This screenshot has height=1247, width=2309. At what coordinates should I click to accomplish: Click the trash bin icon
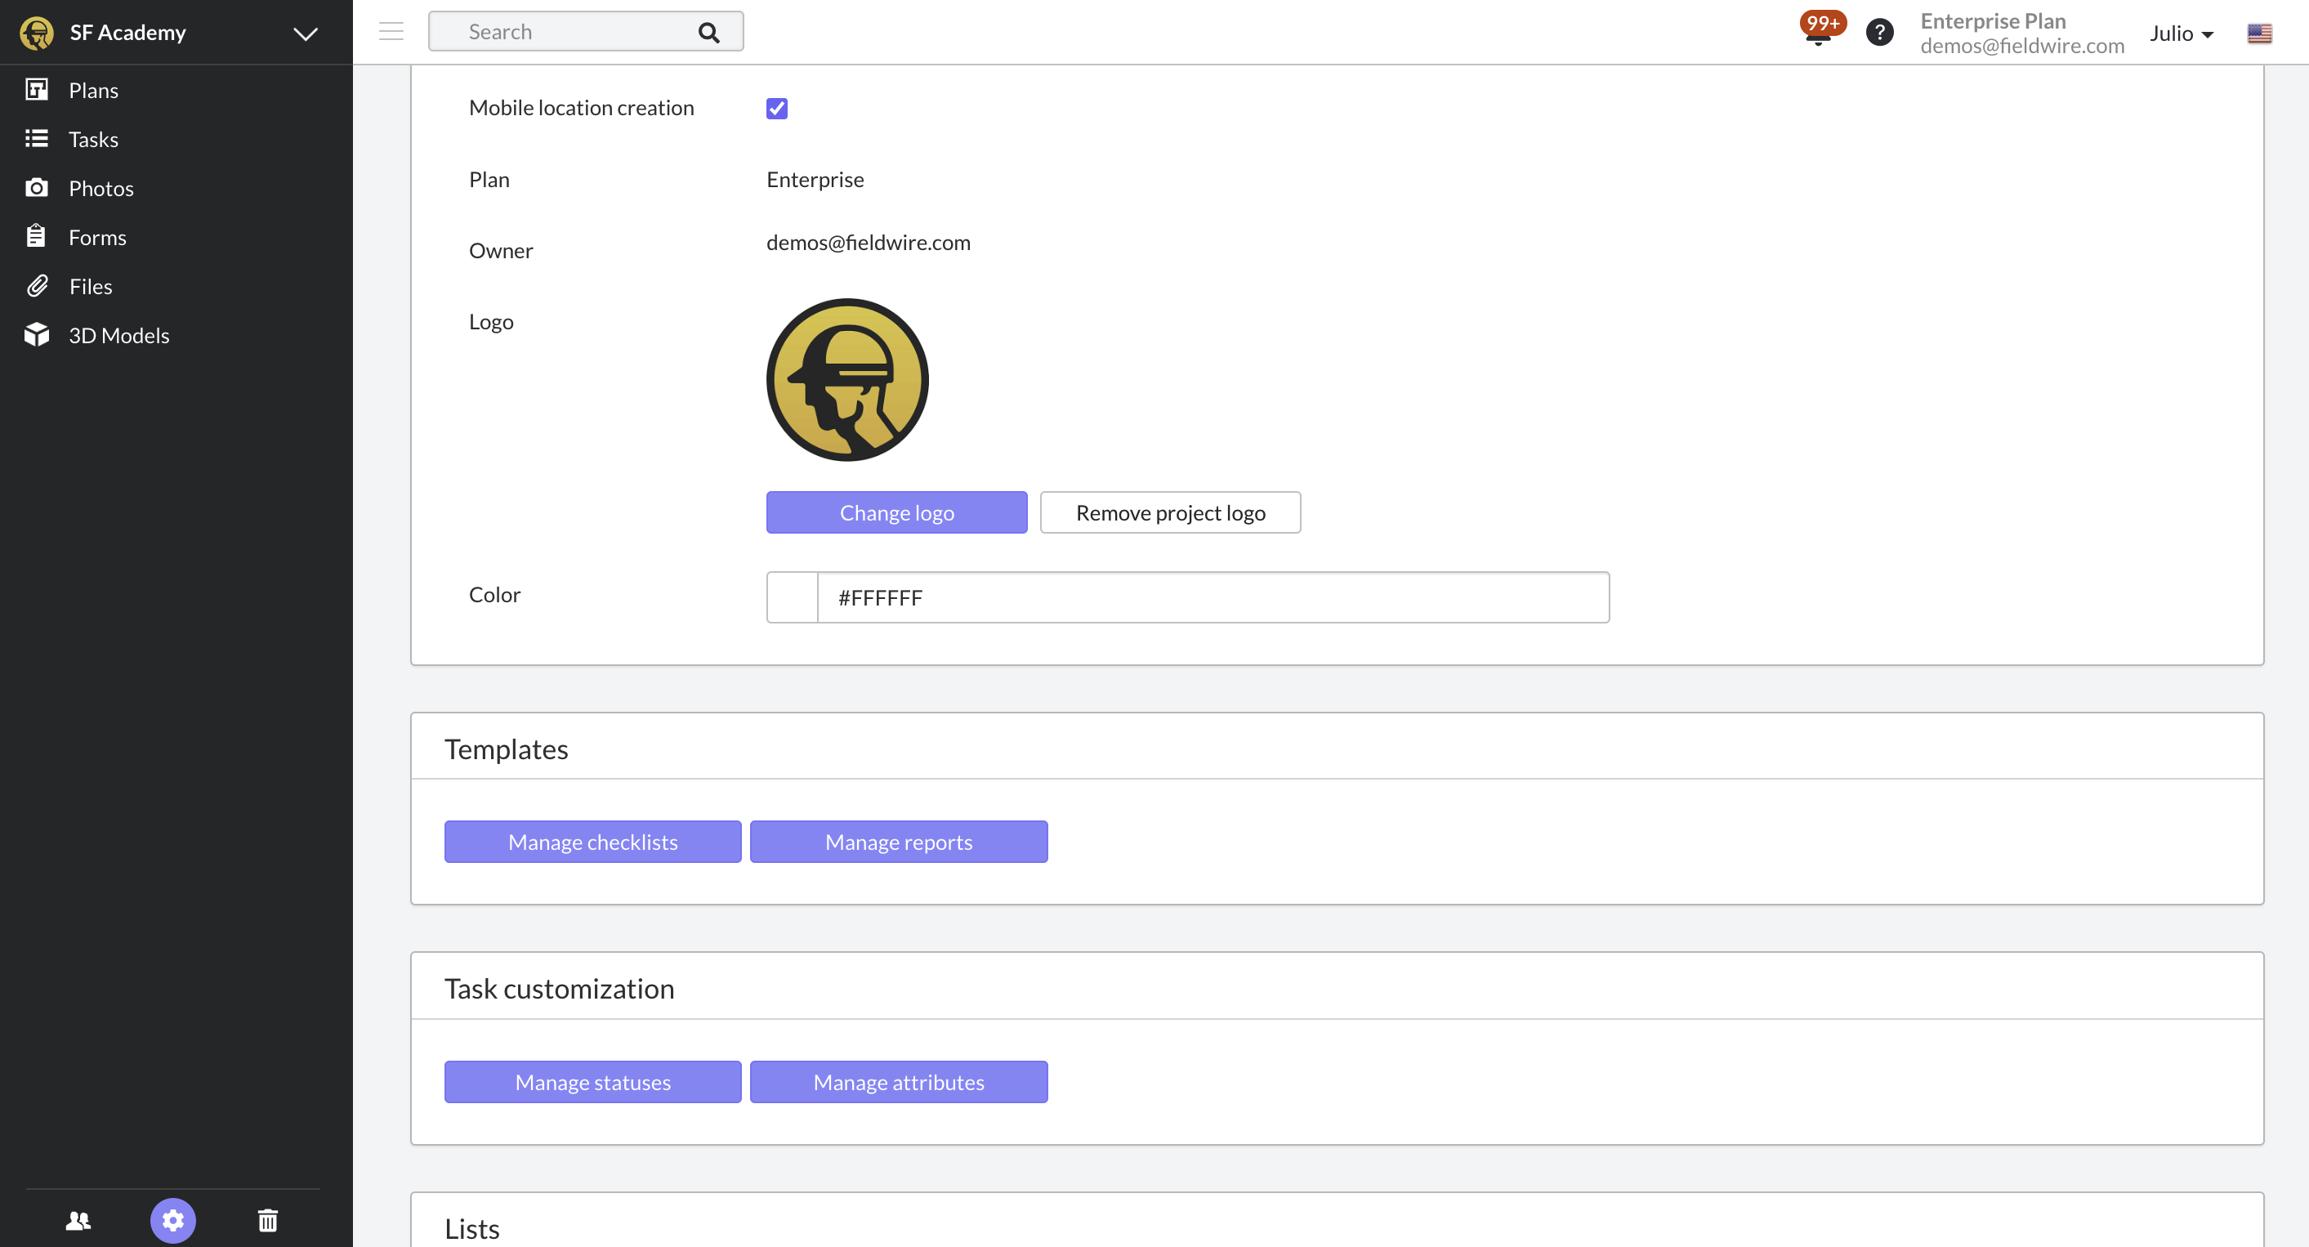[268, 1220]
